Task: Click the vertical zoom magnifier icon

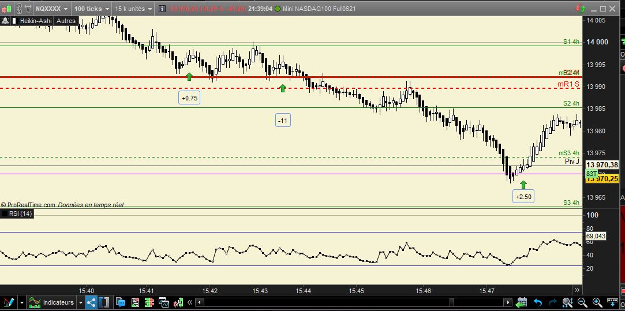Action: tap(568, 302)
